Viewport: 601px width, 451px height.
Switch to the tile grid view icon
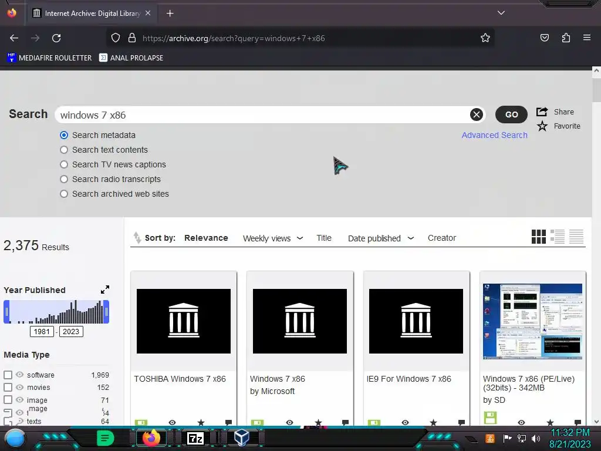(539, 237)
